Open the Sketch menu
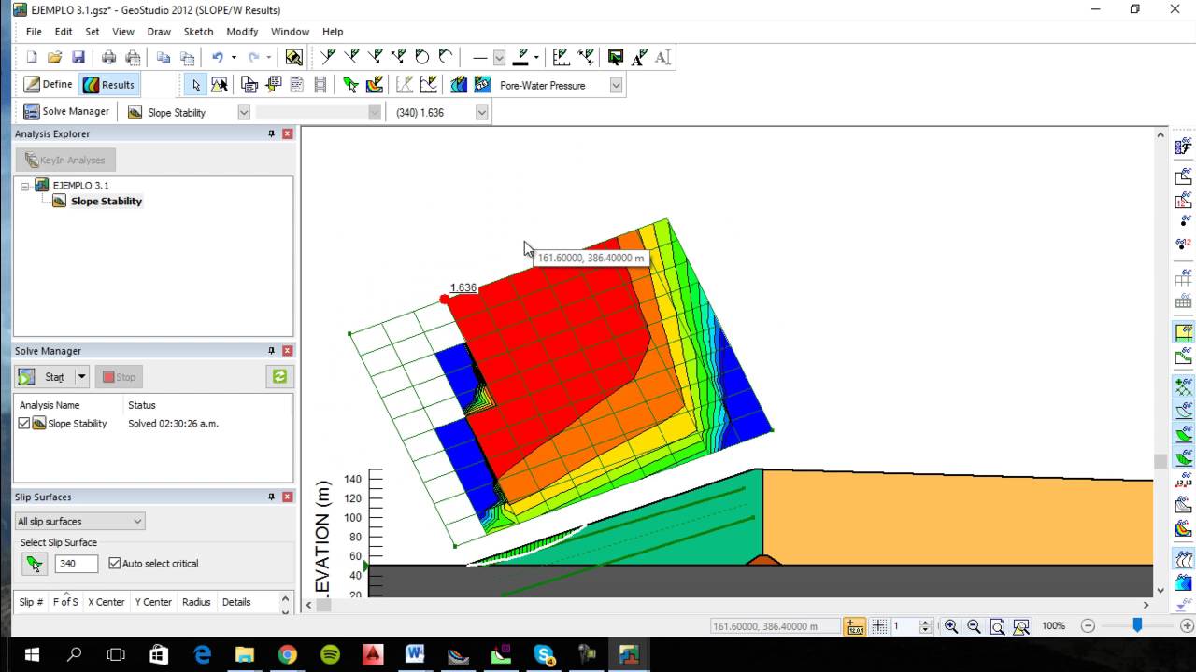This screenshot has height=672, width=1196. tap(198, 32)
